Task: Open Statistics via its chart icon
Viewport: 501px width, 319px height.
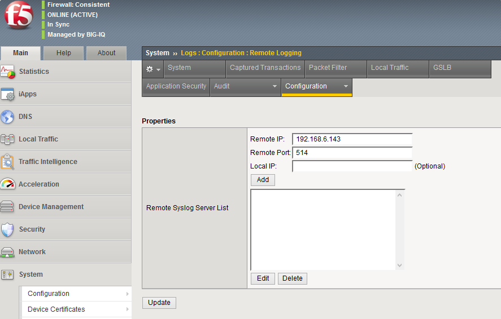Action: (x=8, y=72)
